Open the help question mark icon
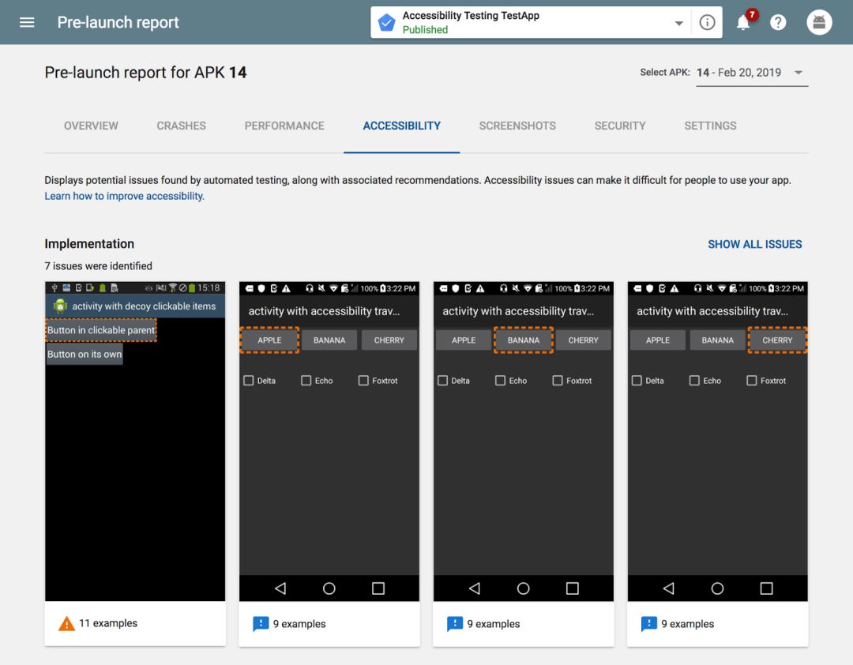Viewport: 853px width, 665px height. [778, 23]
